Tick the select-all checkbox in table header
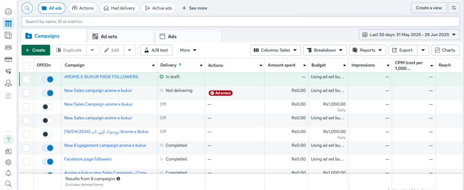Image resolution: width=464 pixels, height=190 pixels. coord(26,65)
